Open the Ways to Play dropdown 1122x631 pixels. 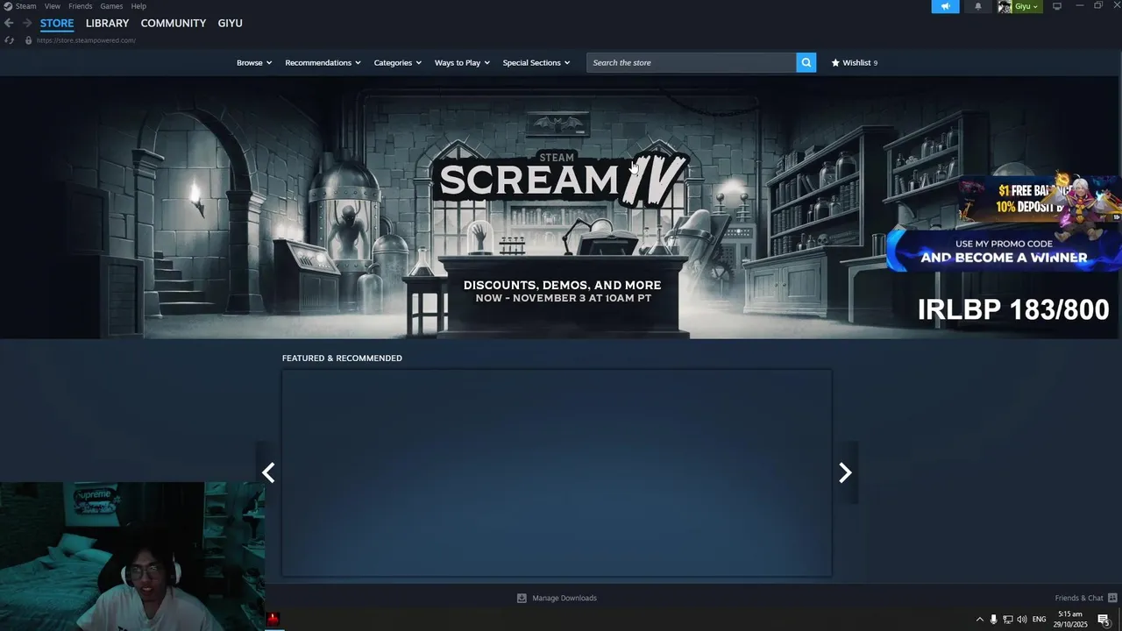462,62
